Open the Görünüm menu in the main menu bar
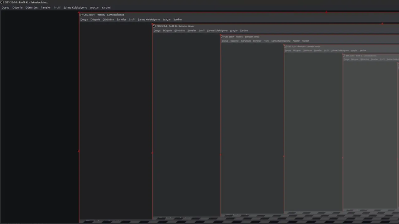This screenshot has height=224, width=399. 31,7
